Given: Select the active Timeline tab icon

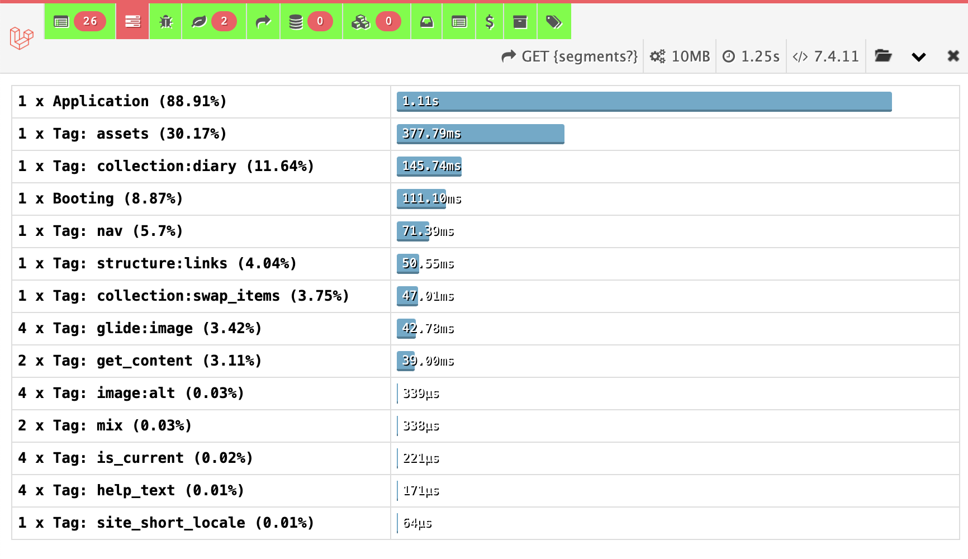Looking at the screenshot, I should click(132, 22).
